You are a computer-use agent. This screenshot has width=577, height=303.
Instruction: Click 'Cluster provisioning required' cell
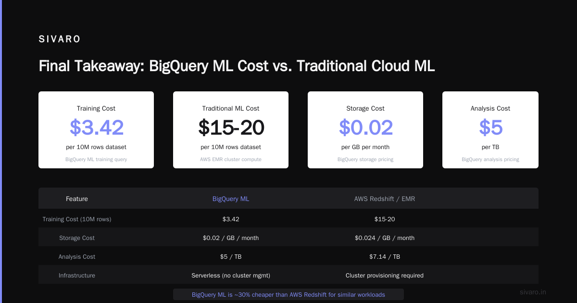[x=385, y=276]
